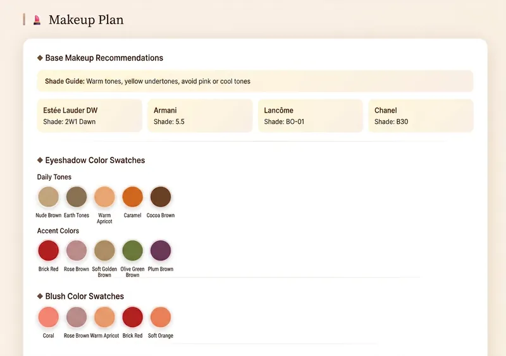
Task: Pick the Coral blush swatch
Action: coord(49,317)
